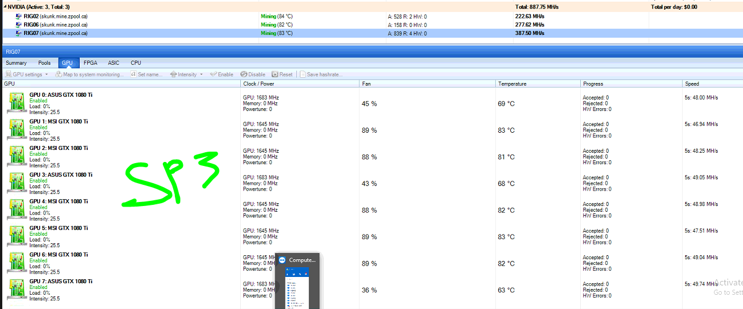743x309 pixels.
Task: Switch to the Pools tab
Action: coord(44,63)
